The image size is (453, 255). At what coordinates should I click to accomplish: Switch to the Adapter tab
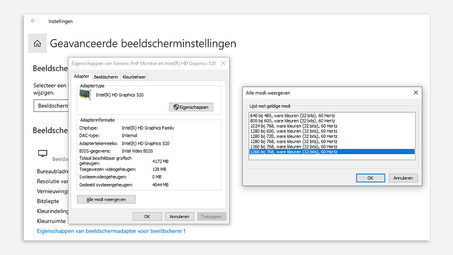pyautogui.click(x=81, y=77)
